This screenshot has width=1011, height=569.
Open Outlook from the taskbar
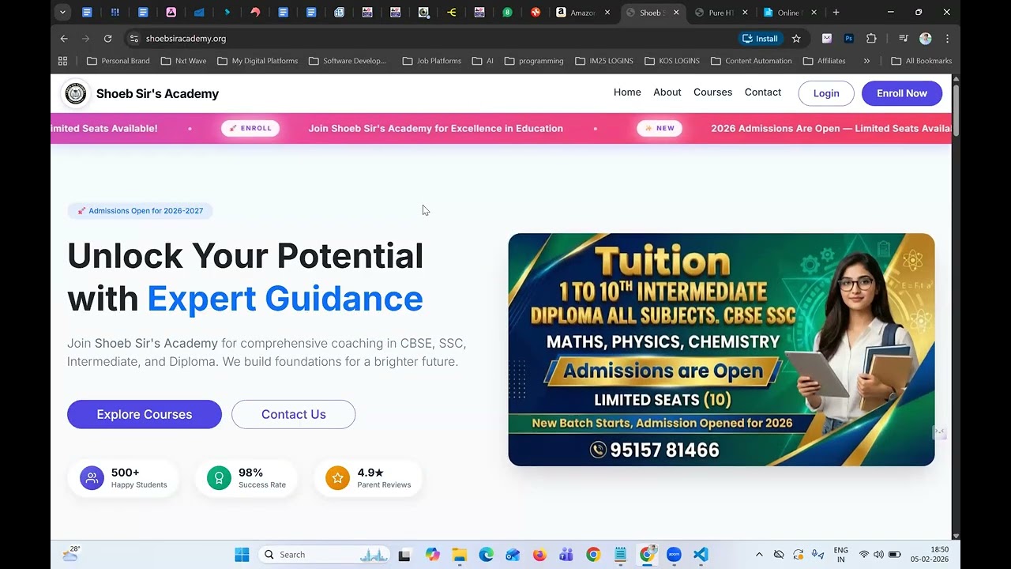(x=513, y=555)
